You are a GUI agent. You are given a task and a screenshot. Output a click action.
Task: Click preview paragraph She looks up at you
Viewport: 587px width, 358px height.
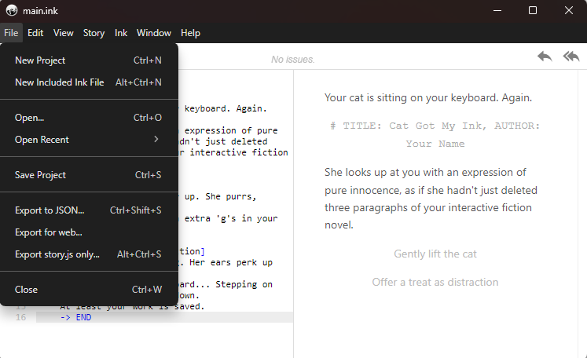tap(431, 199)
